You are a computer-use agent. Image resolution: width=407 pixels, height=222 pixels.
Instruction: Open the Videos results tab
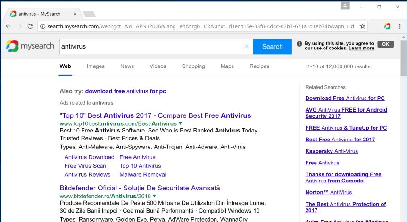point(158,66)
